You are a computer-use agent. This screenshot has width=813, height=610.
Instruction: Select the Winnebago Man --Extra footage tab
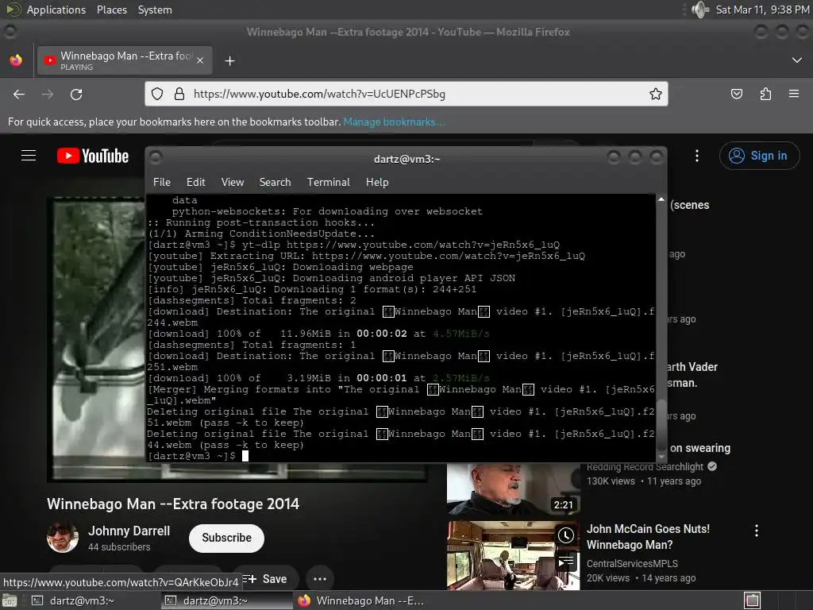coord(125,60)
